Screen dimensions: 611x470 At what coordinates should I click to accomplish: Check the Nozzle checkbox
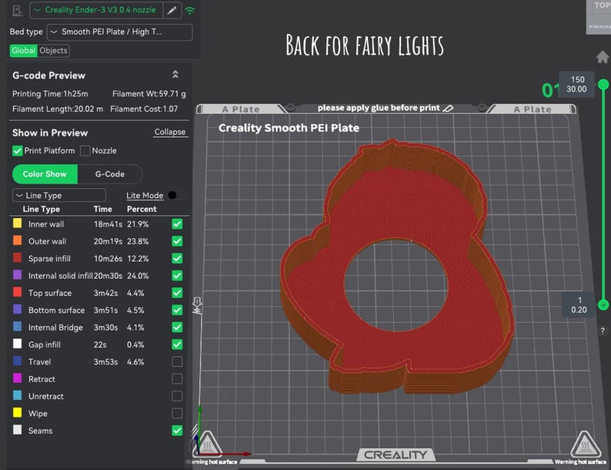[x=85, y=150]
